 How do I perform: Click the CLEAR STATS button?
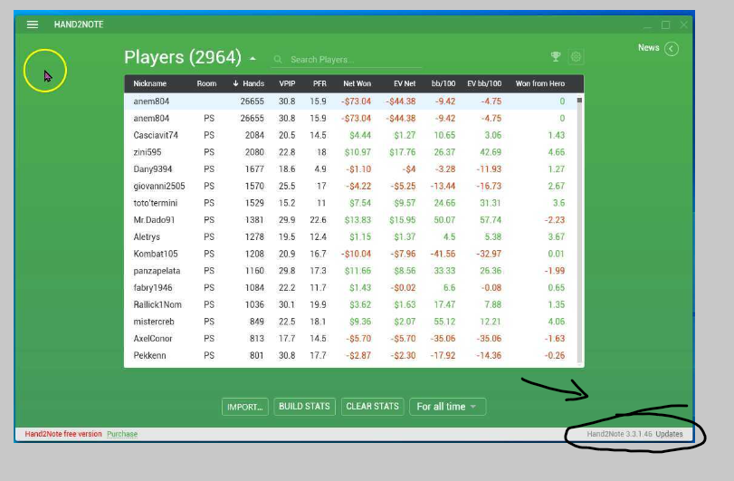372,407
